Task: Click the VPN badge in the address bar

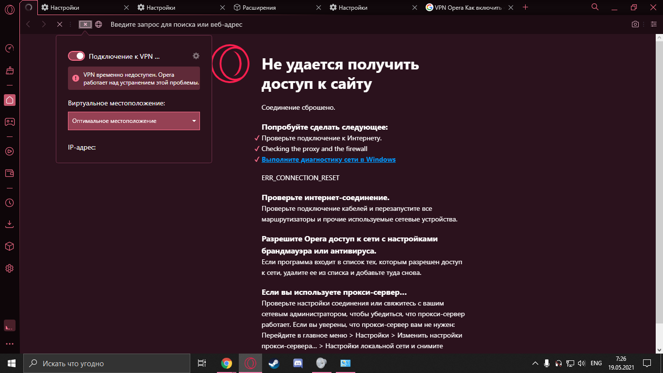Action: tap(85, 24)
